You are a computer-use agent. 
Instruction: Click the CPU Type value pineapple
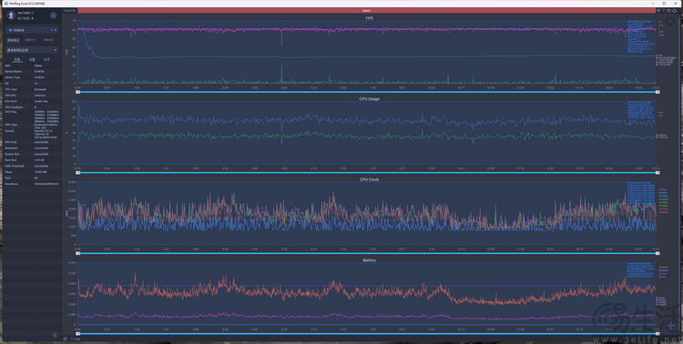tap(40, 89)
